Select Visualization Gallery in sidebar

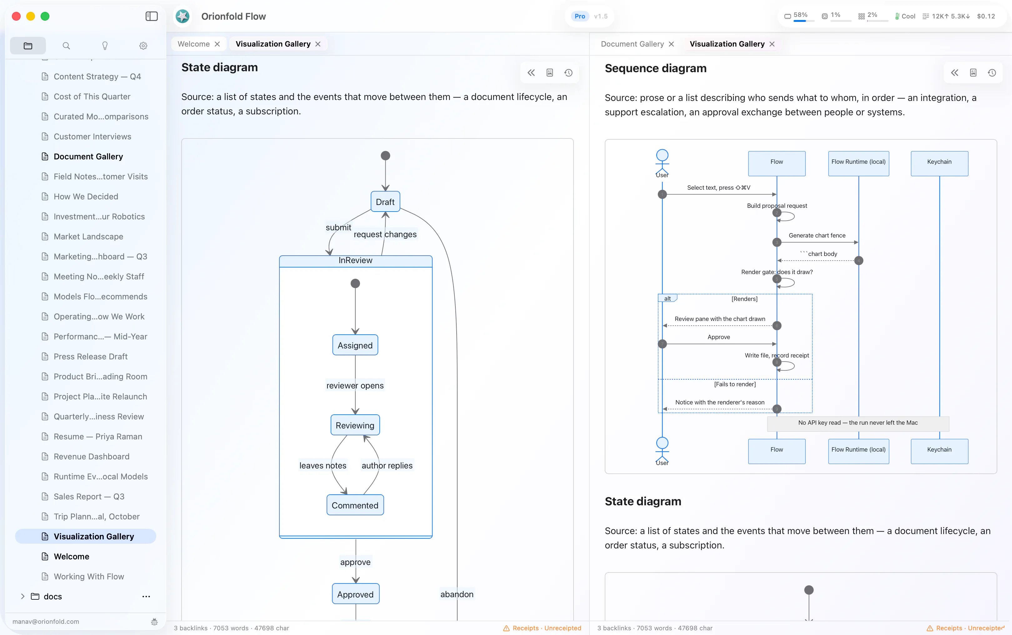pyautogui.click(x=86, y=536)
